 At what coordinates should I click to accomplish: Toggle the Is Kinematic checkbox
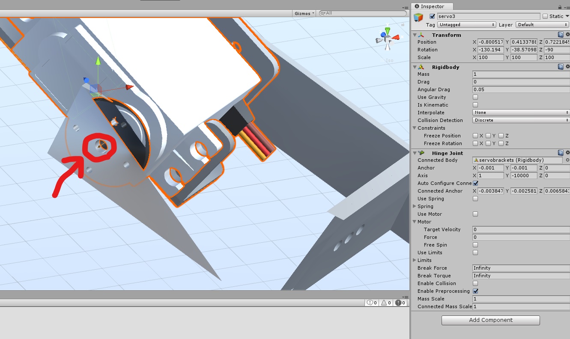coord(475,104)
